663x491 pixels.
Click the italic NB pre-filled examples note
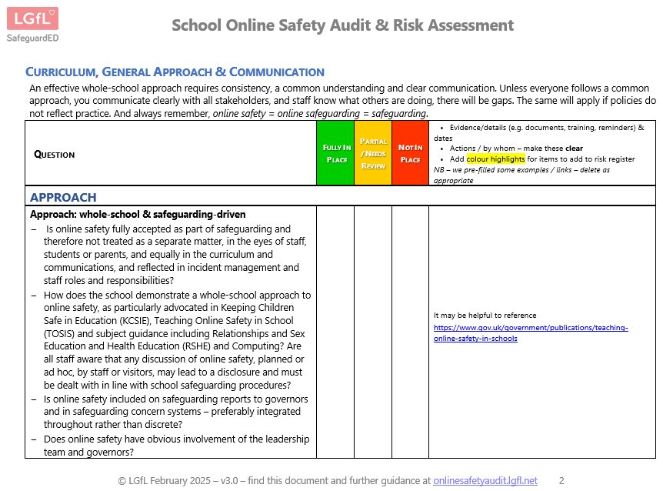pos(521,175)
